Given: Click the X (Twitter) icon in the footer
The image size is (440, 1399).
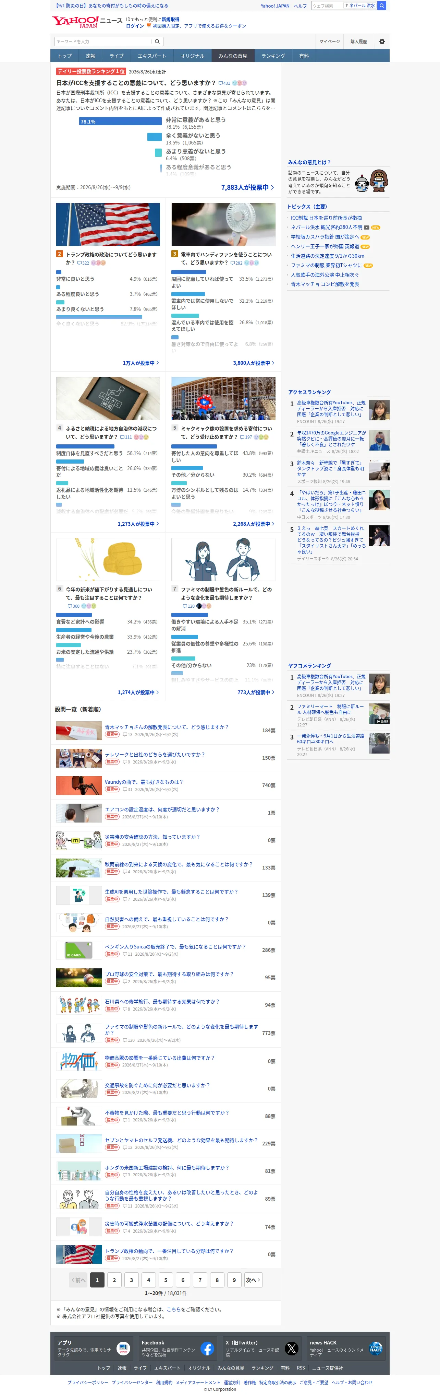Looking at the screenshot, I should click(291, 1348).
